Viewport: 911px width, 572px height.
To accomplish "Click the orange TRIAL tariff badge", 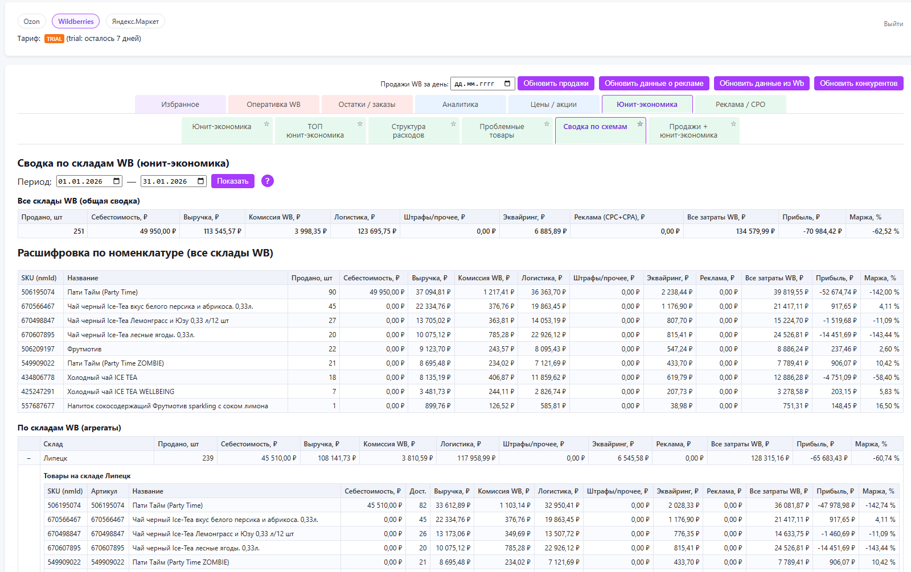I will 54,39.
